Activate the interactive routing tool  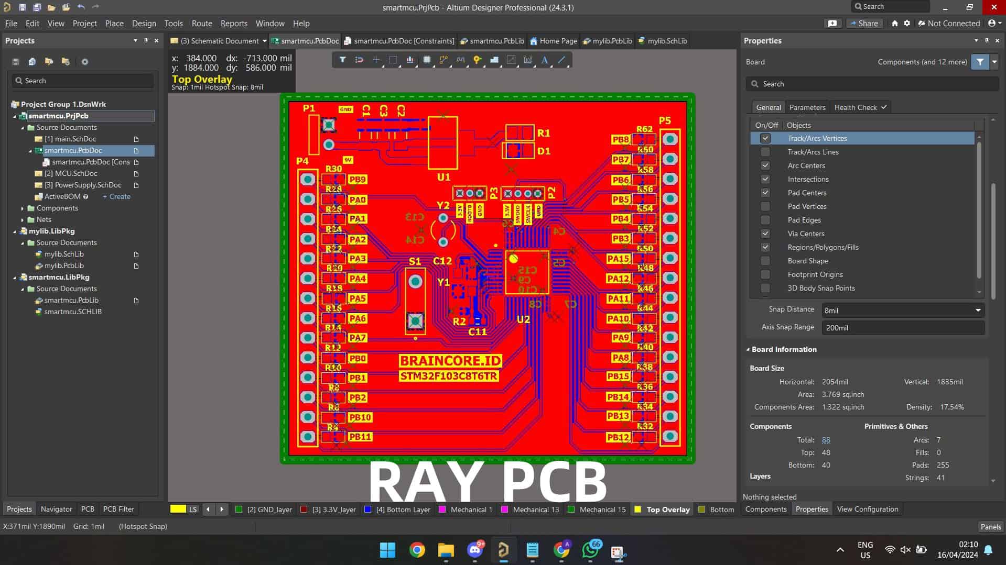click(x=443, y=60)
